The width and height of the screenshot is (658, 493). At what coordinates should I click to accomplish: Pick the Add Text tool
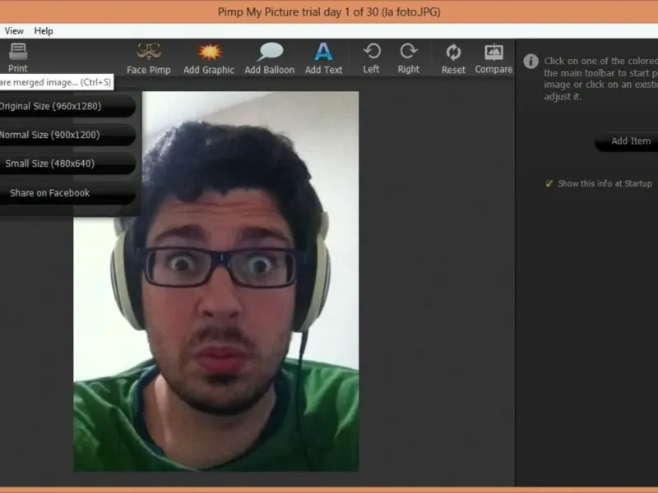[x=323, y=58]
